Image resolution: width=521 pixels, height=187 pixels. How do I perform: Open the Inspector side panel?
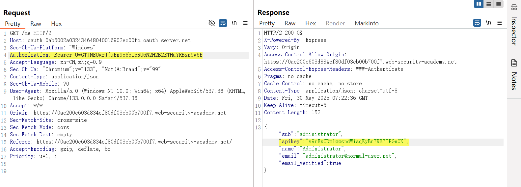[514, 26]
